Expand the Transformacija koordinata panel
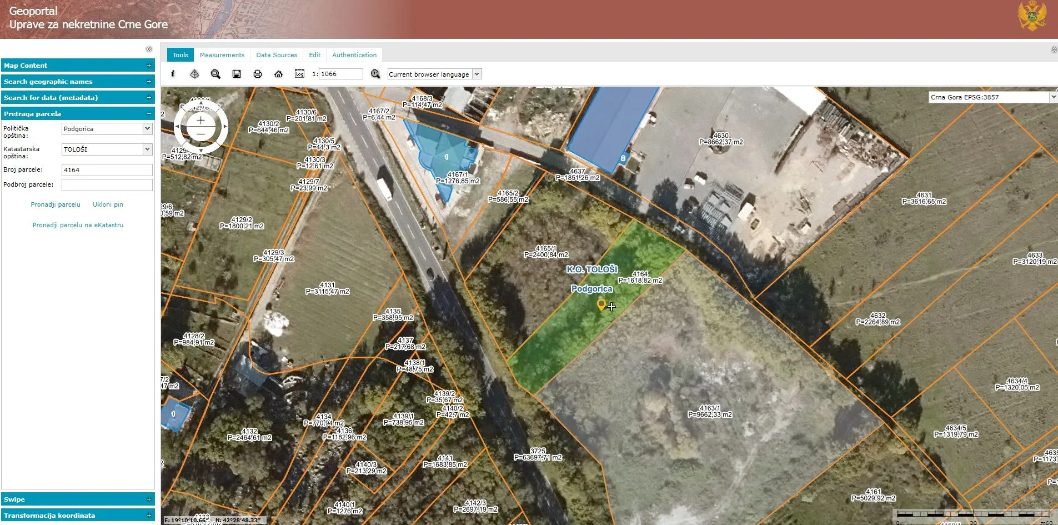Viewport: 1058px width, 525px height. pyautogui.click(x=78, y=516)
